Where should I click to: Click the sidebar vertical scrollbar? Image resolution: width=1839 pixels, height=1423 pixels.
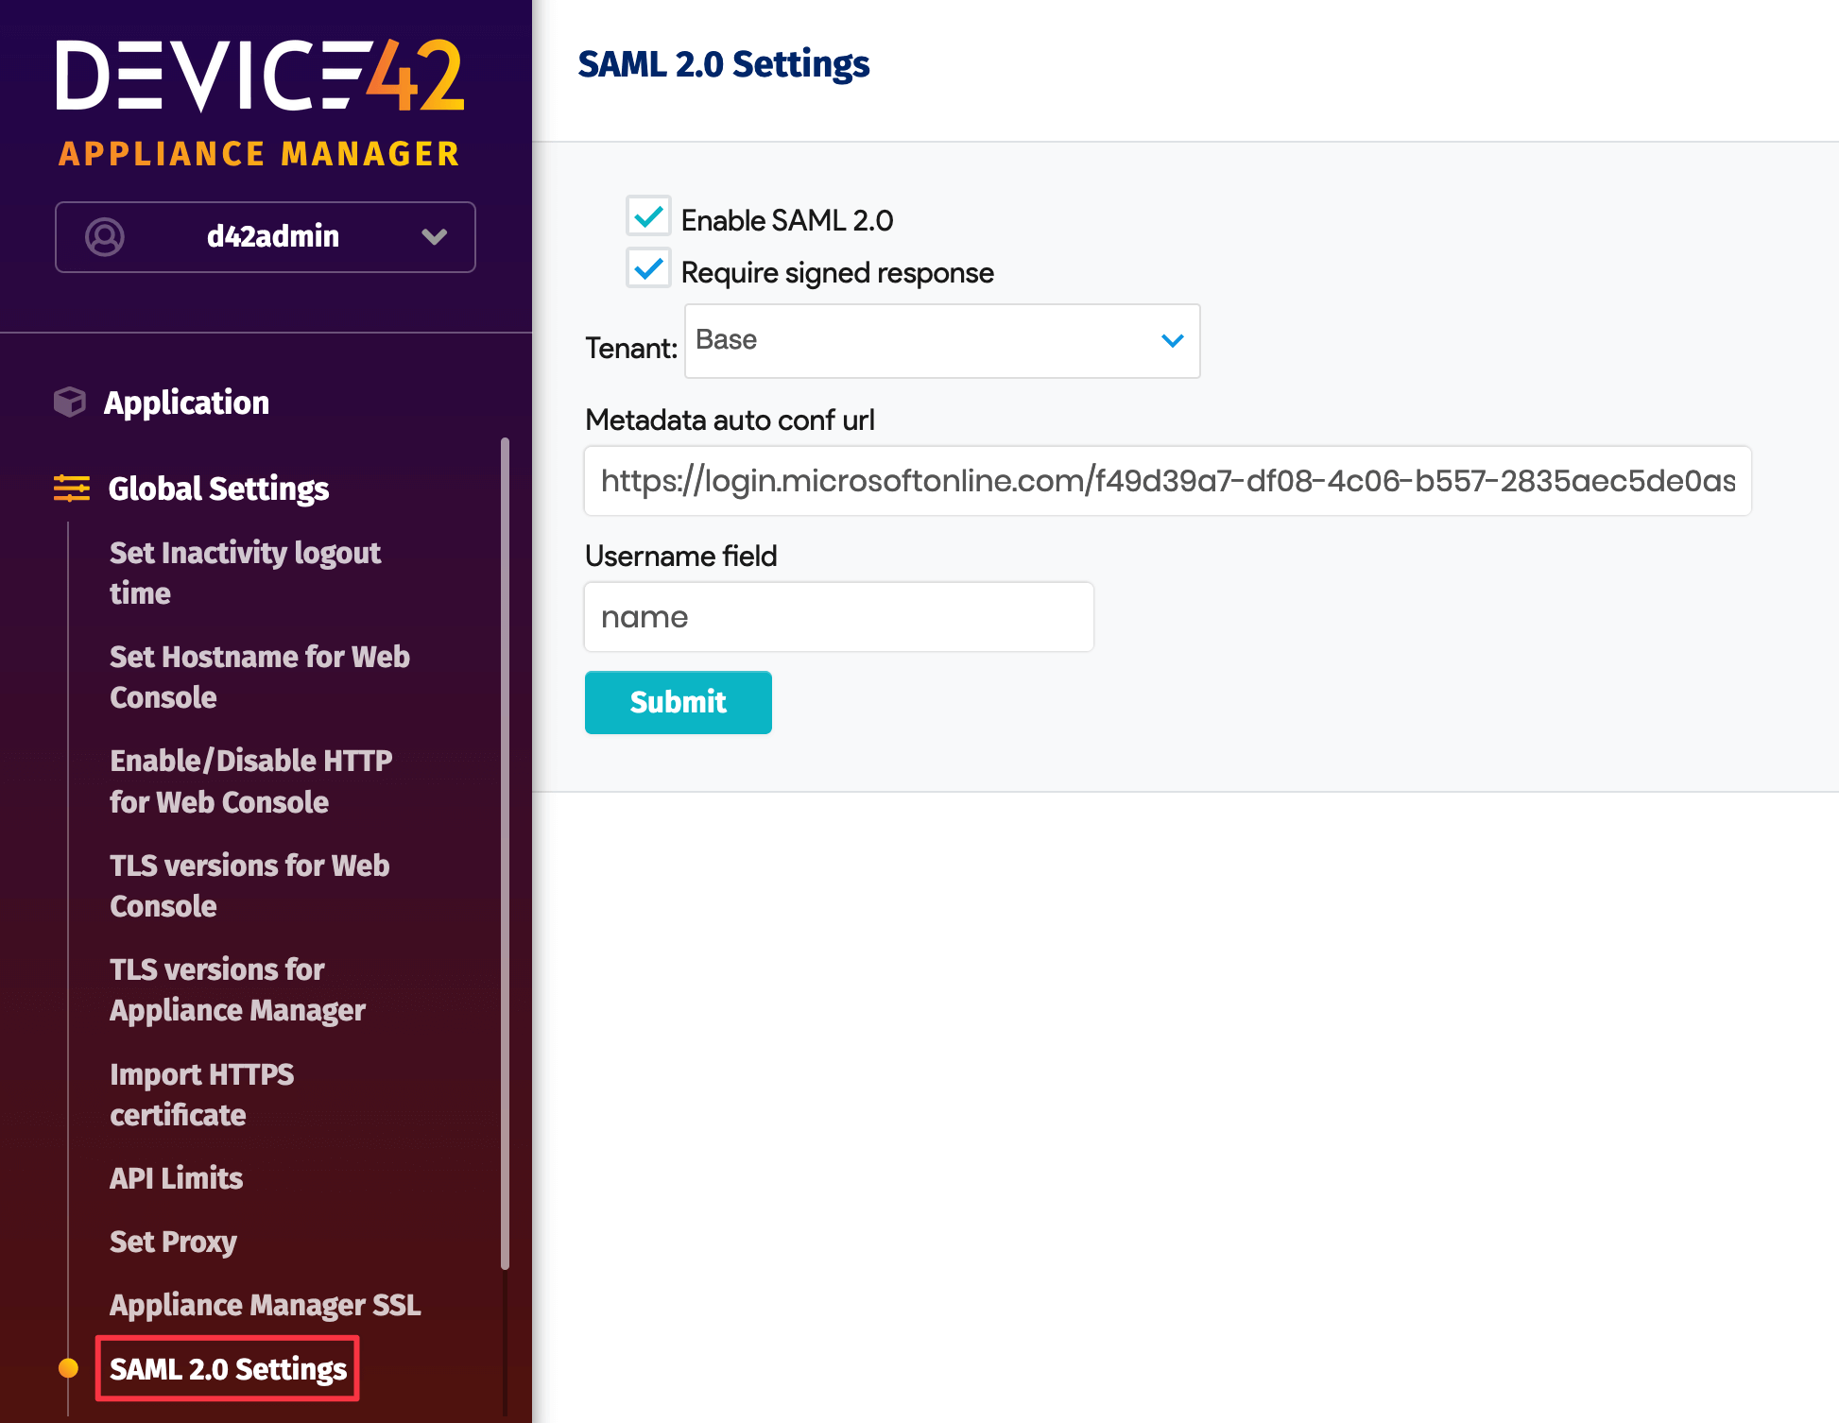[x=505, y=850]
